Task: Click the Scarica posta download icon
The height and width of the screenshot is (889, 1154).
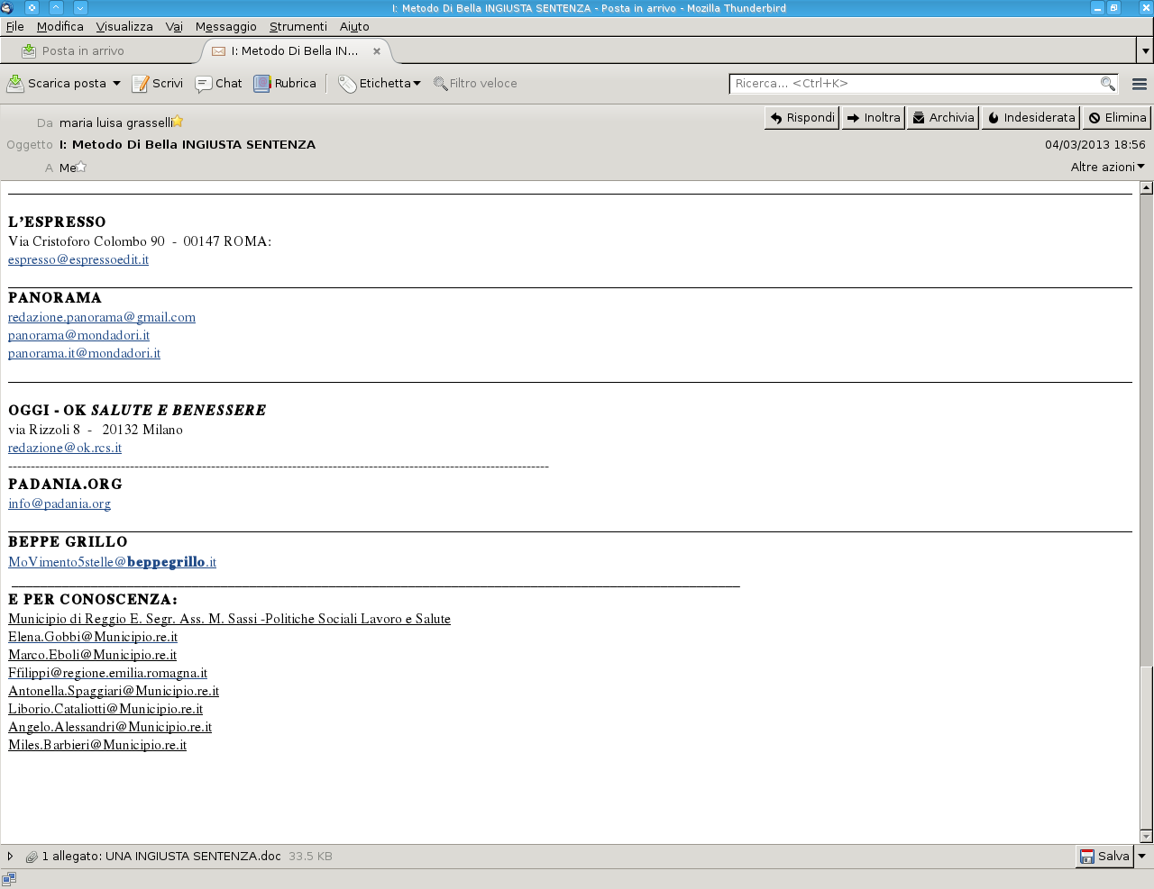Action: tap(16, 84)
